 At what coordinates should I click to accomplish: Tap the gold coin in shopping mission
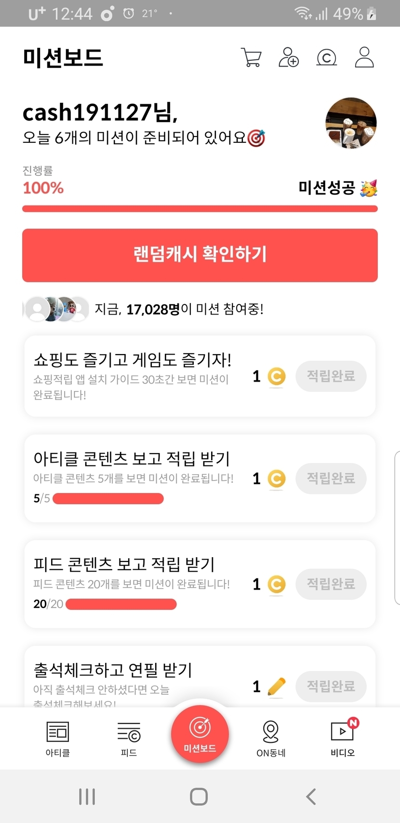276,376
